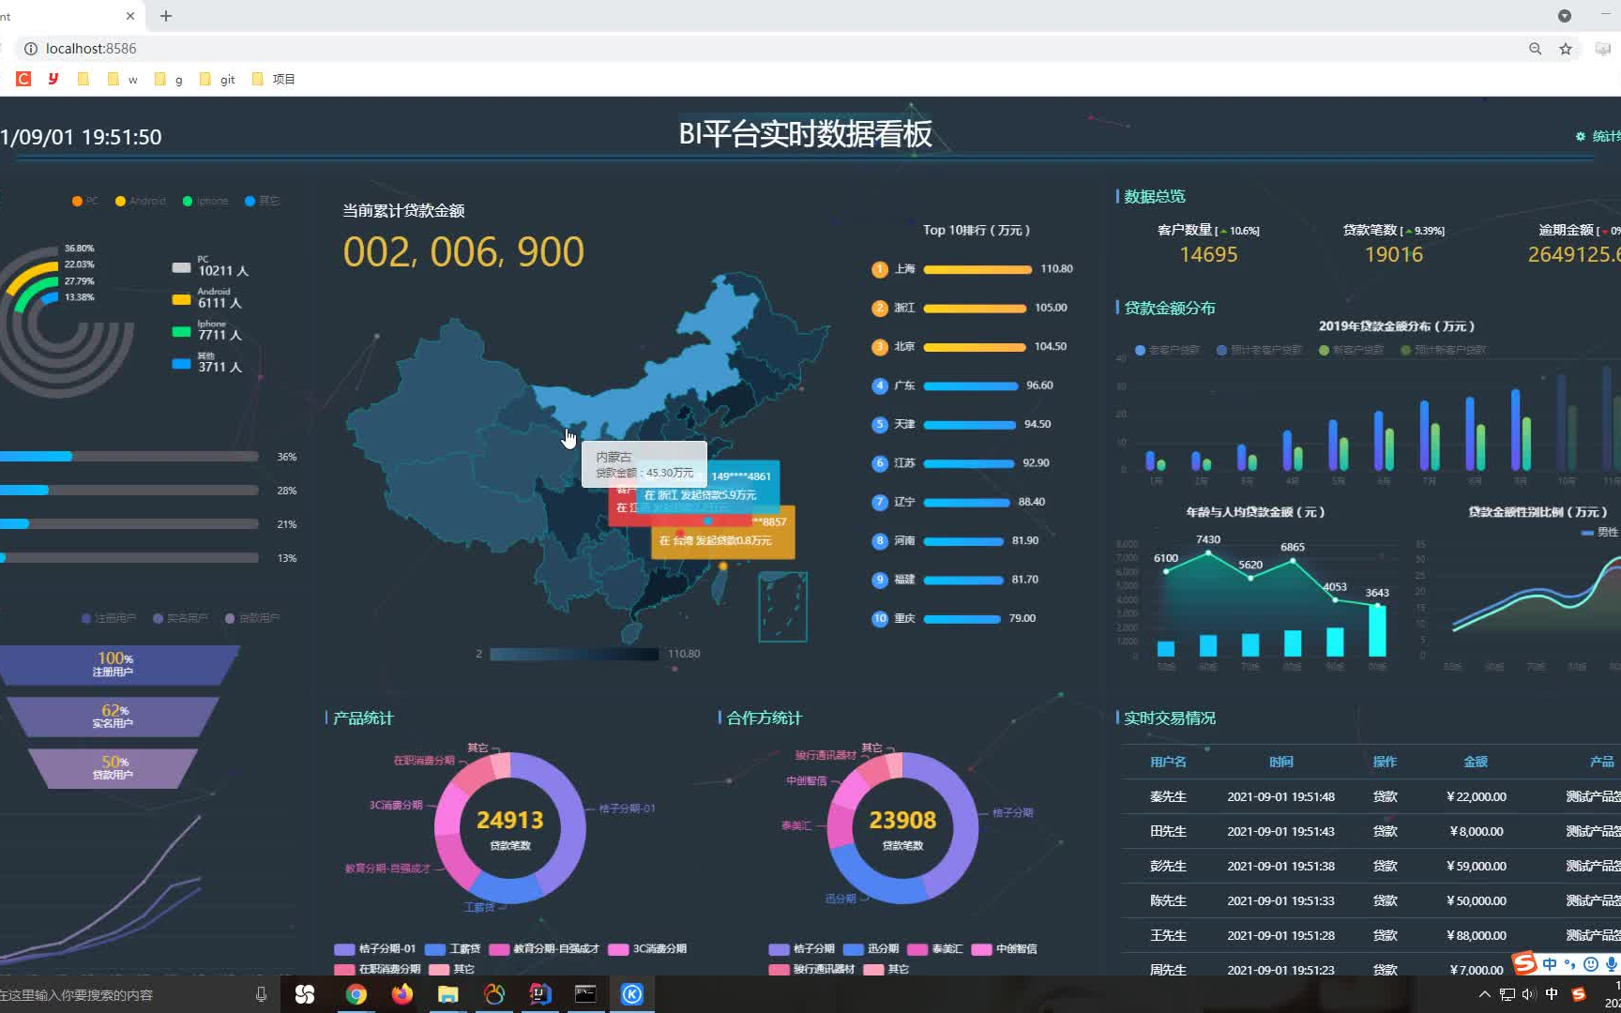Open the Chrome profile dropdown arrow
The width and height of the screenshot is (1621, 1013).
tap(1565, 16)
